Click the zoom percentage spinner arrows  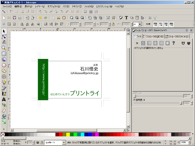click(x=190, y=143)
